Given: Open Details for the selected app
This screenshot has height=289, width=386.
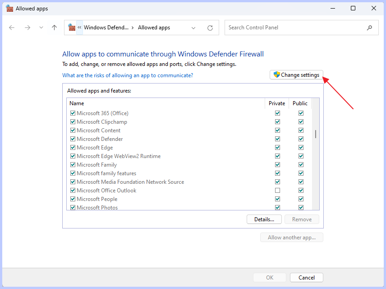Looking at the screenshot, I should click(x=264, y=219).
